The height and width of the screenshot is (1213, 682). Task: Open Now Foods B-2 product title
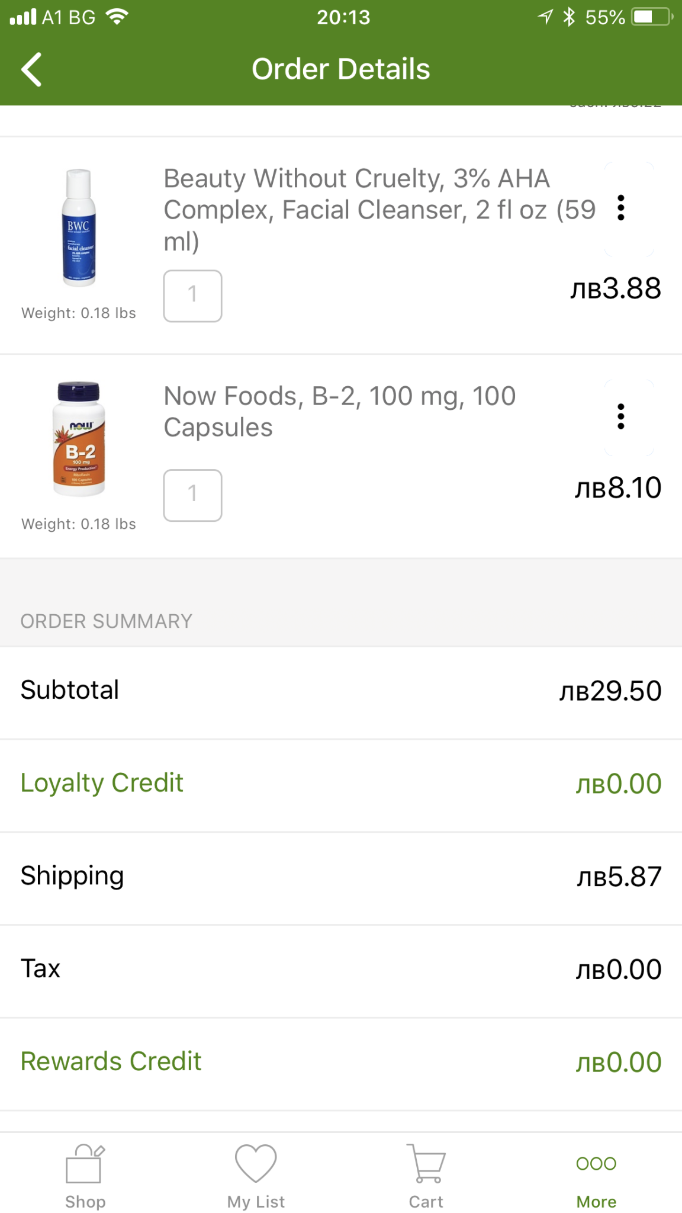[x=339, y=411]
